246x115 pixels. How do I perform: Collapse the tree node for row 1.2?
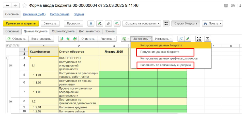[x=11, y=101]
